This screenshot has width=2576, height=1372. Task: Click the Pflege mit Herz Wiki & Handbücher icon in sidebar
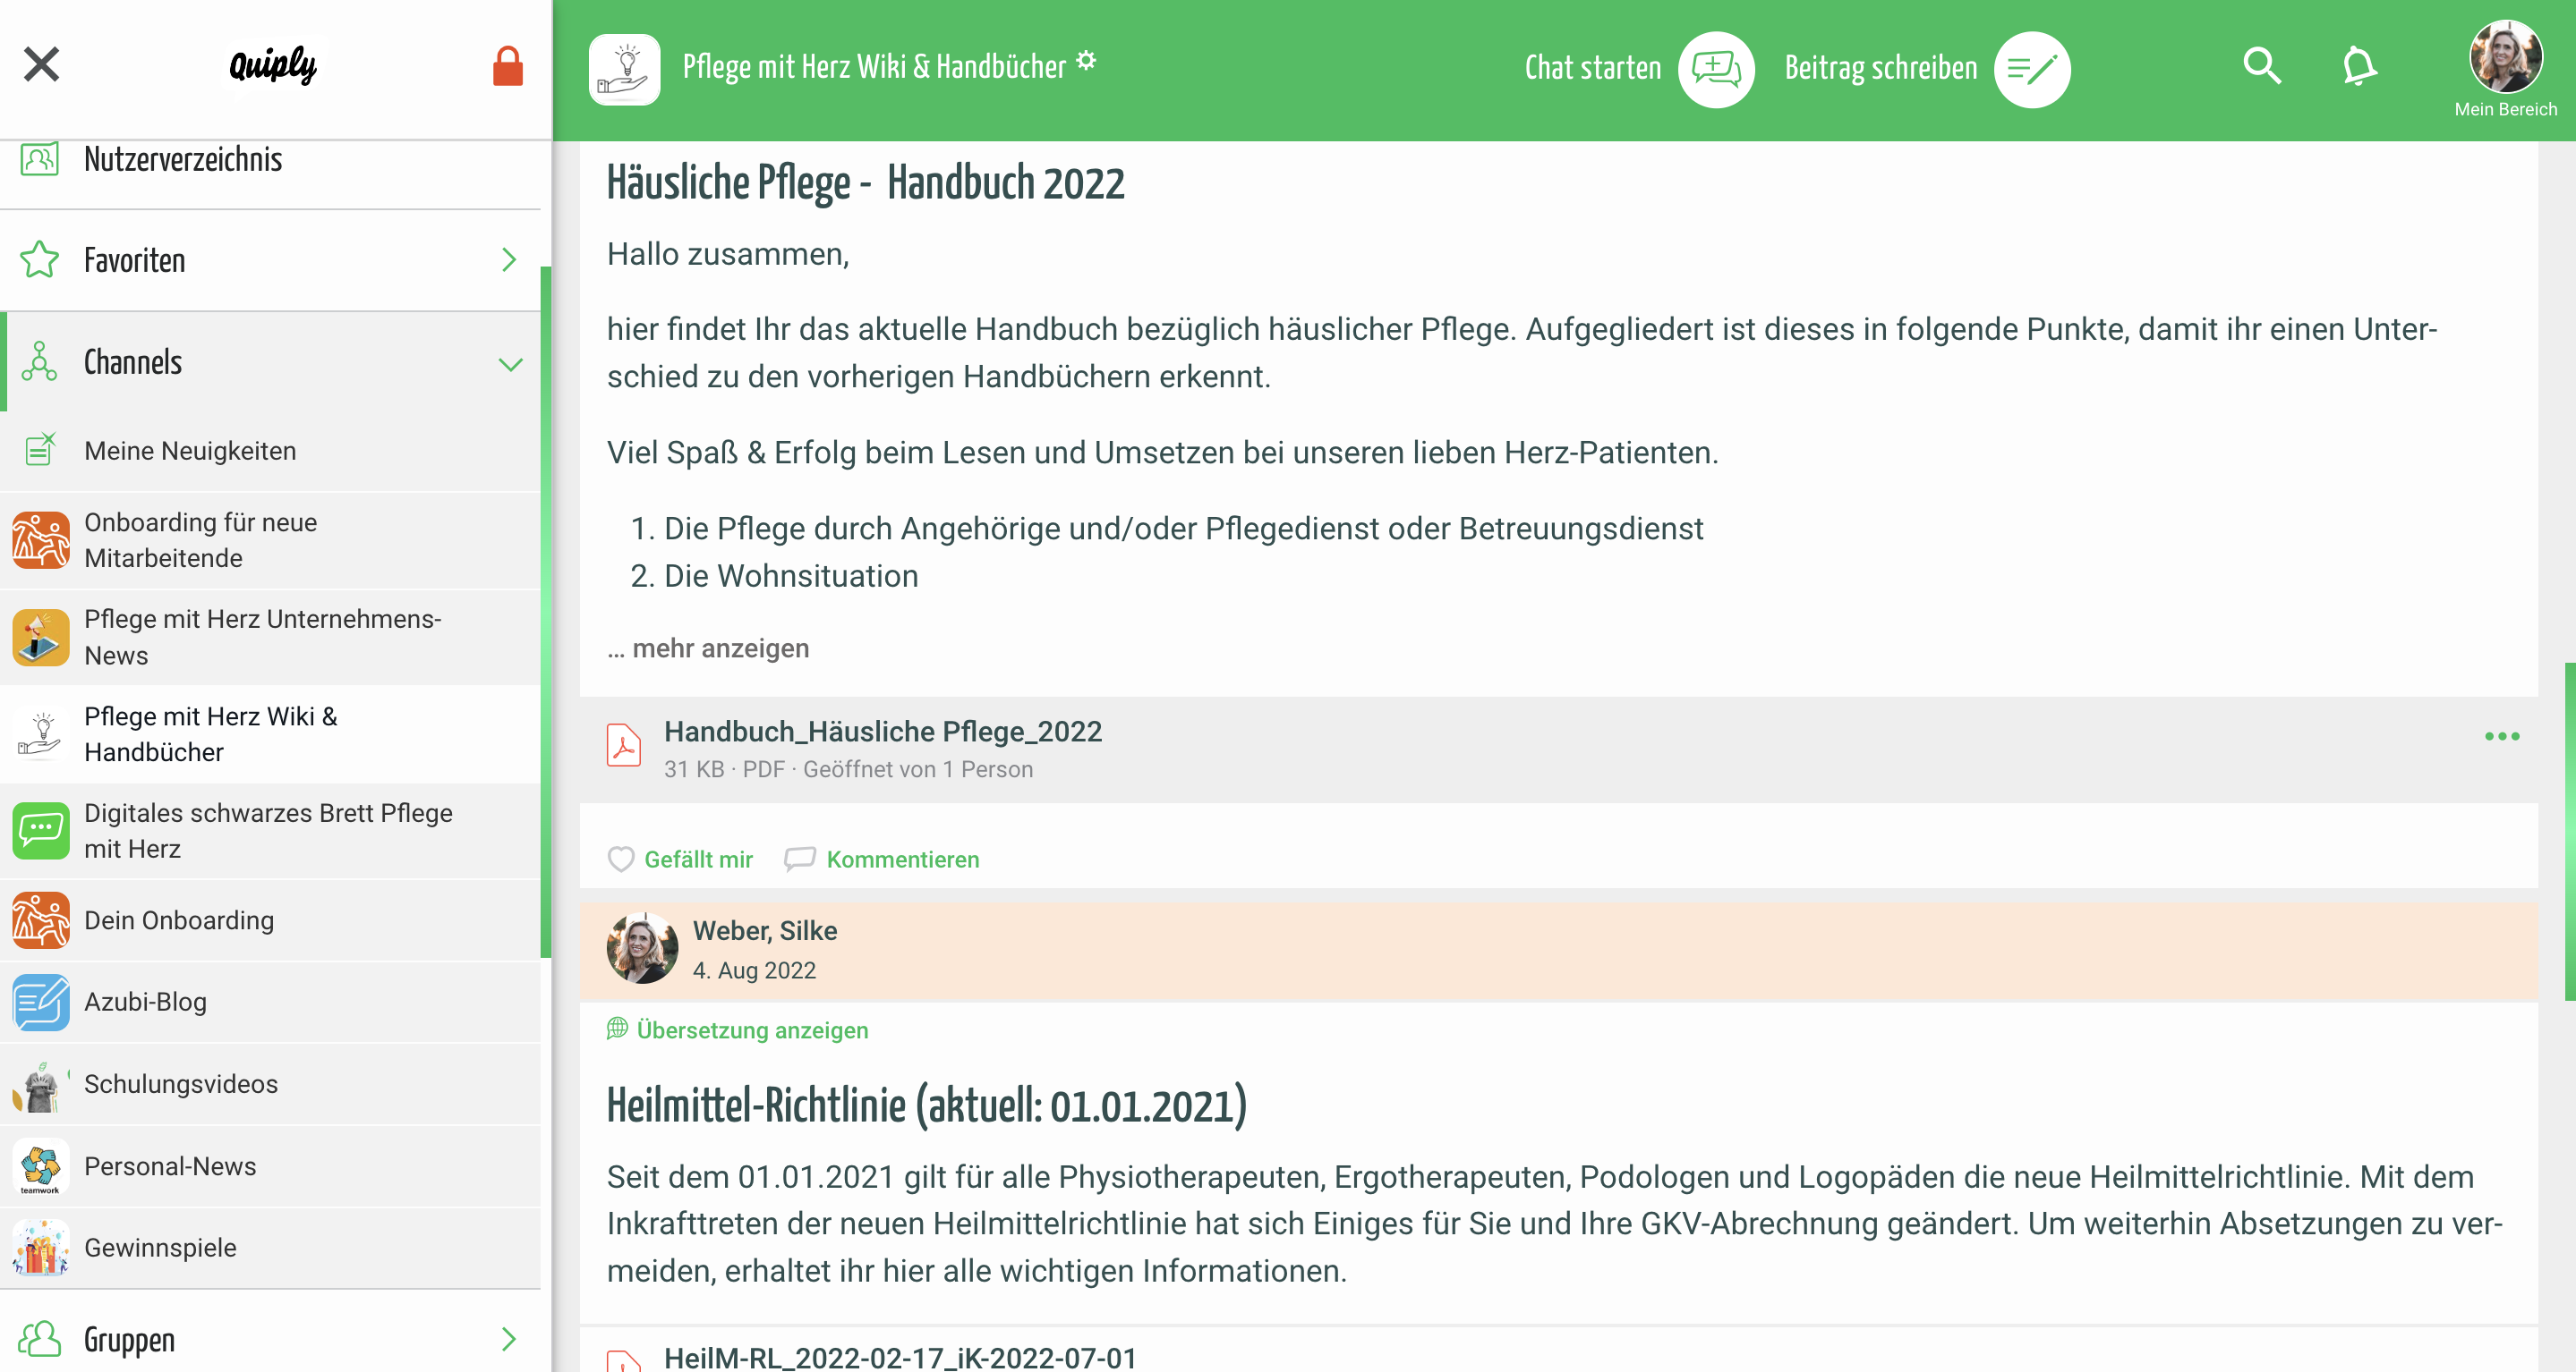tap(41, 734)
